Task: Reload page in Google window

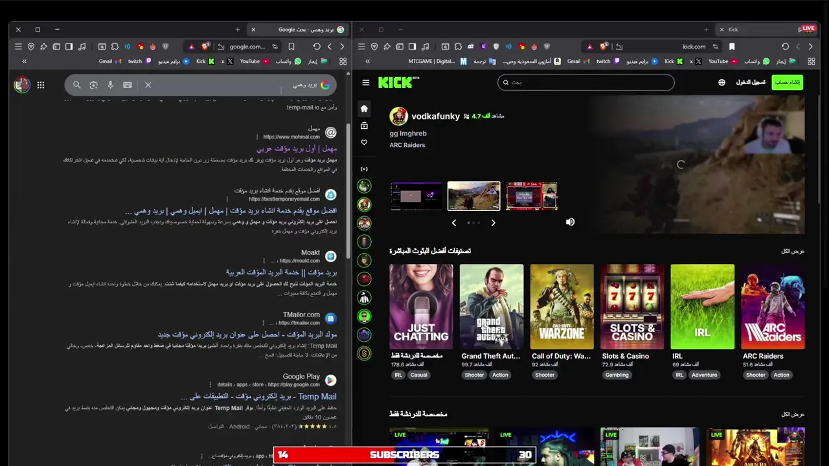Action: tap(317, 47)
